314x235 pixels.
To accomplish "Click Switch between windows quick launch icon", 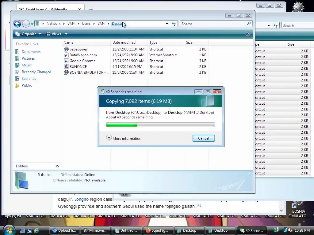I will point(29,230).
